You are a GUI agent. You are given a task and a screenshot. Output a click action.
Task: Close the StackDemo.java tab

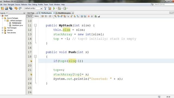(73, 13)
